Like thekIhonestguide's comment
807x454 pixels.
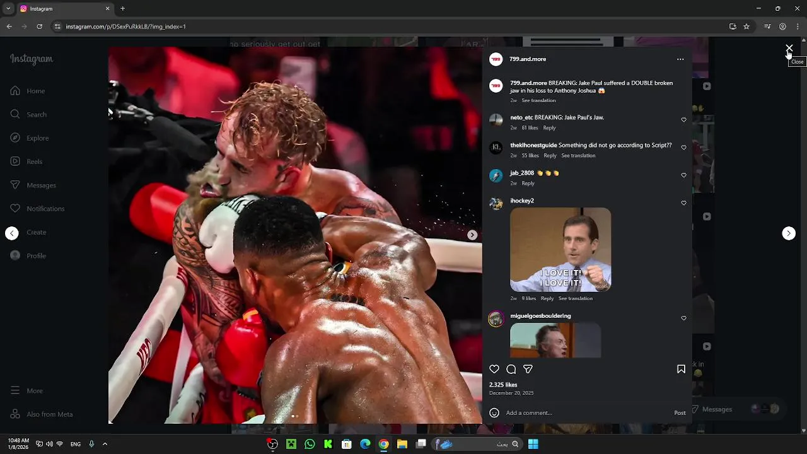pyautogui.click(x=683, y=148)
